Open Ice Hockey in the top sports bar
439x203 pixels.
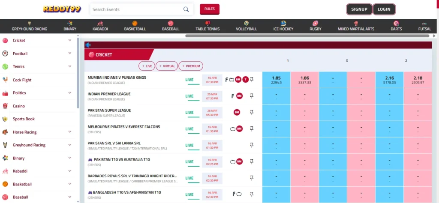(x=283, y=26)
